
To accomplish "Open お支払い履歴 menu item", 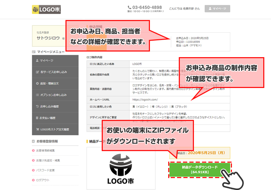I will pos(55,118).
